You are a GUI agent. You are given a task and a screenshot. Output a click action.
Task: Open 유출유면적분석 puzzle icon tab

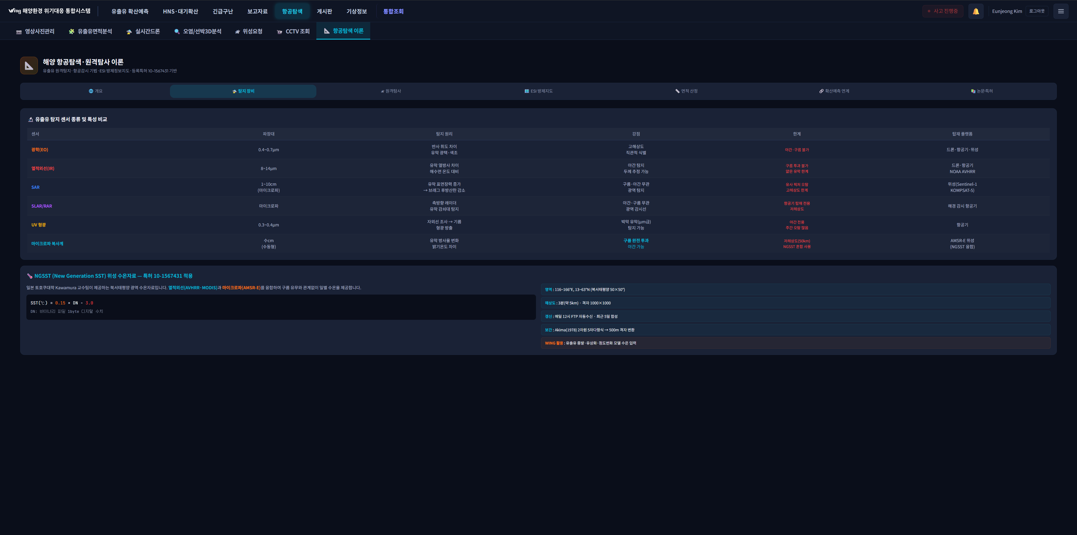coord(90,31)
